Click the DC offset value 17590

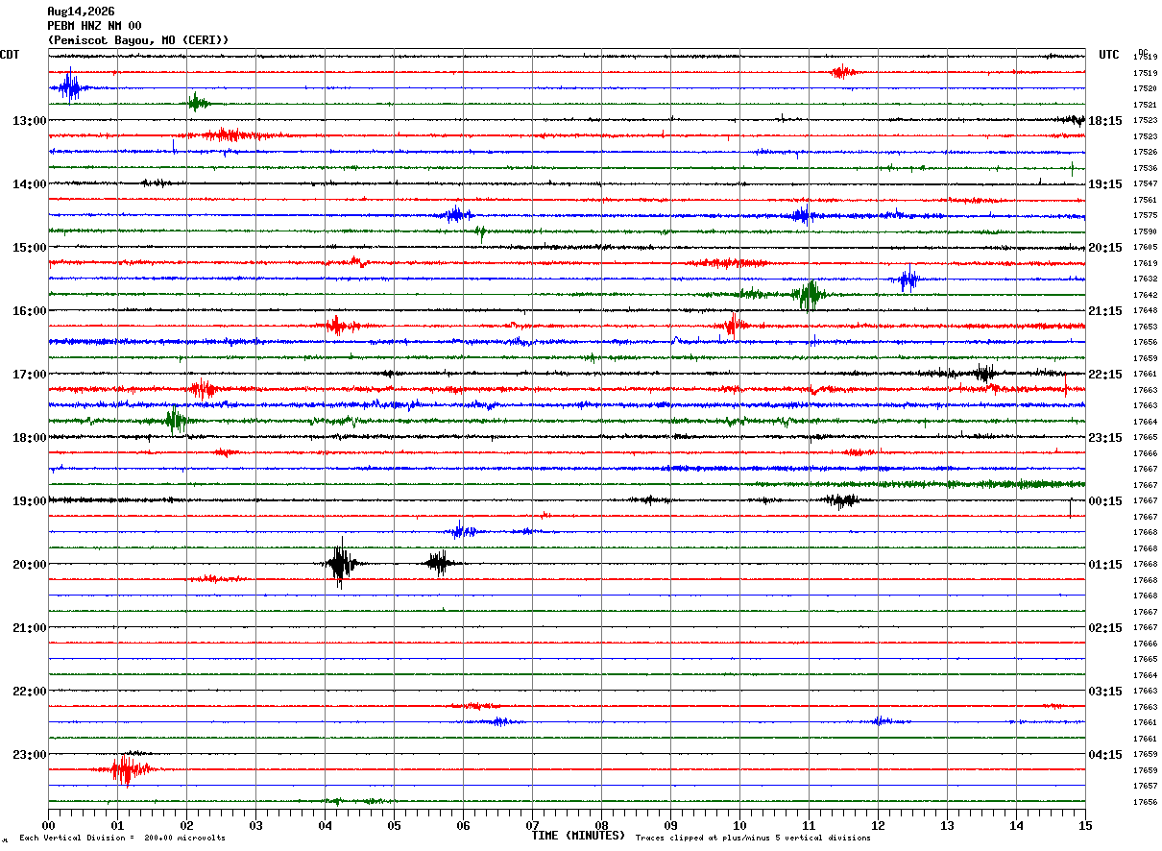point(1145,231)
